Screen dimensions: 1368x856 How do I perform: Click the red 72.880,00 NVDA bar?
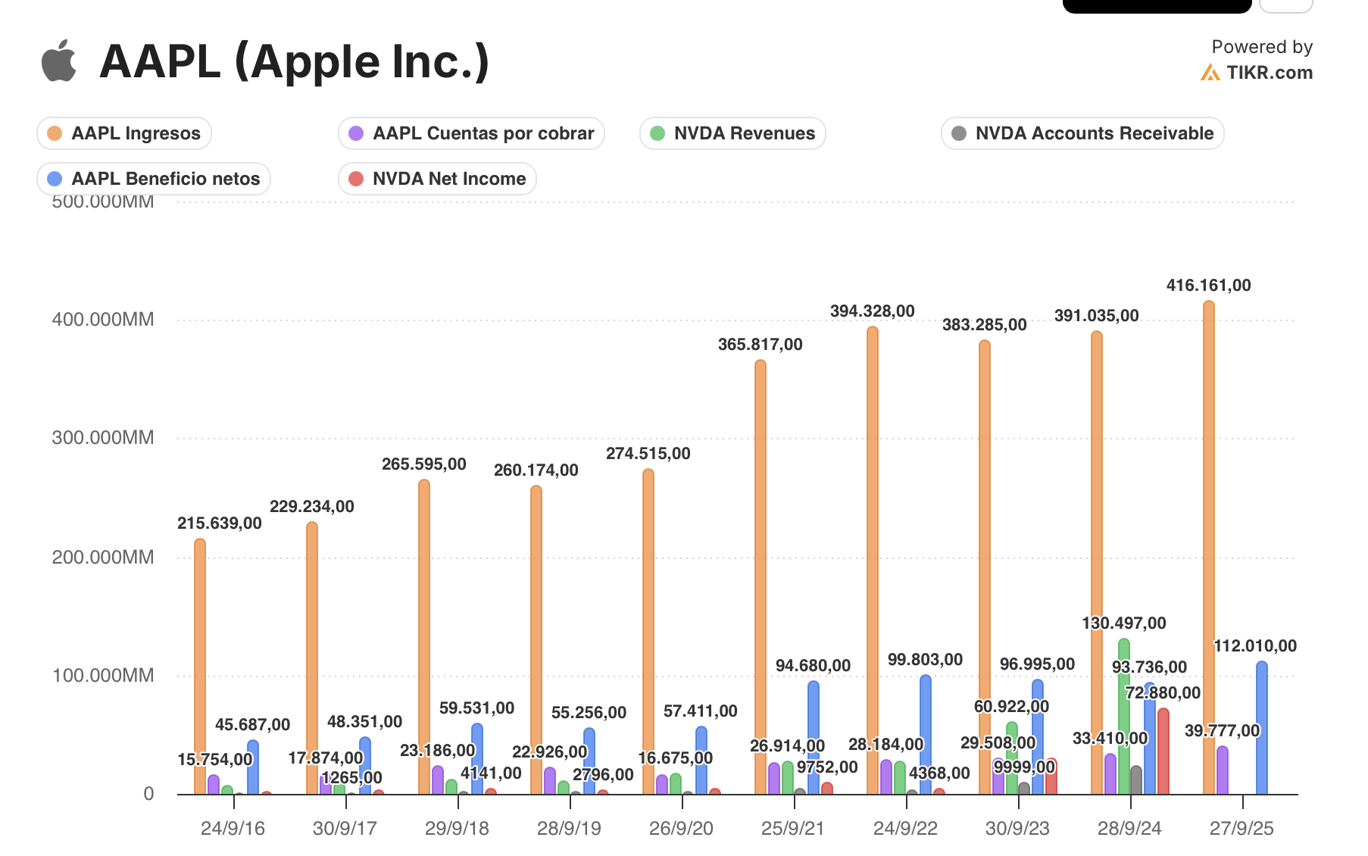[1163, 751]
